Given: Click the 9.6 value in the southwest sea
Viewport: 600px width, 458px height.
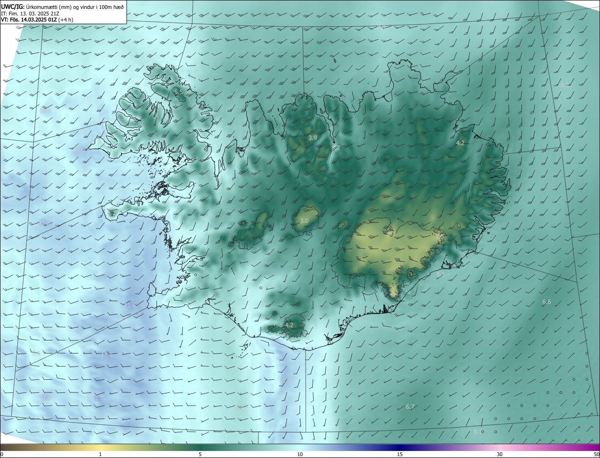Looking at the screenshot, I should pos(36,354).
